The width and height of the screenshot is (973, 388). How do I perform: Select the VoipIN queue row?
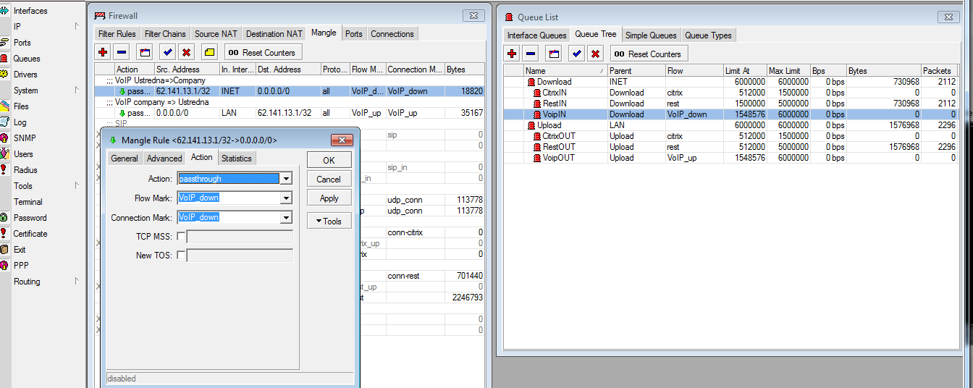click(x=730, y=114)
